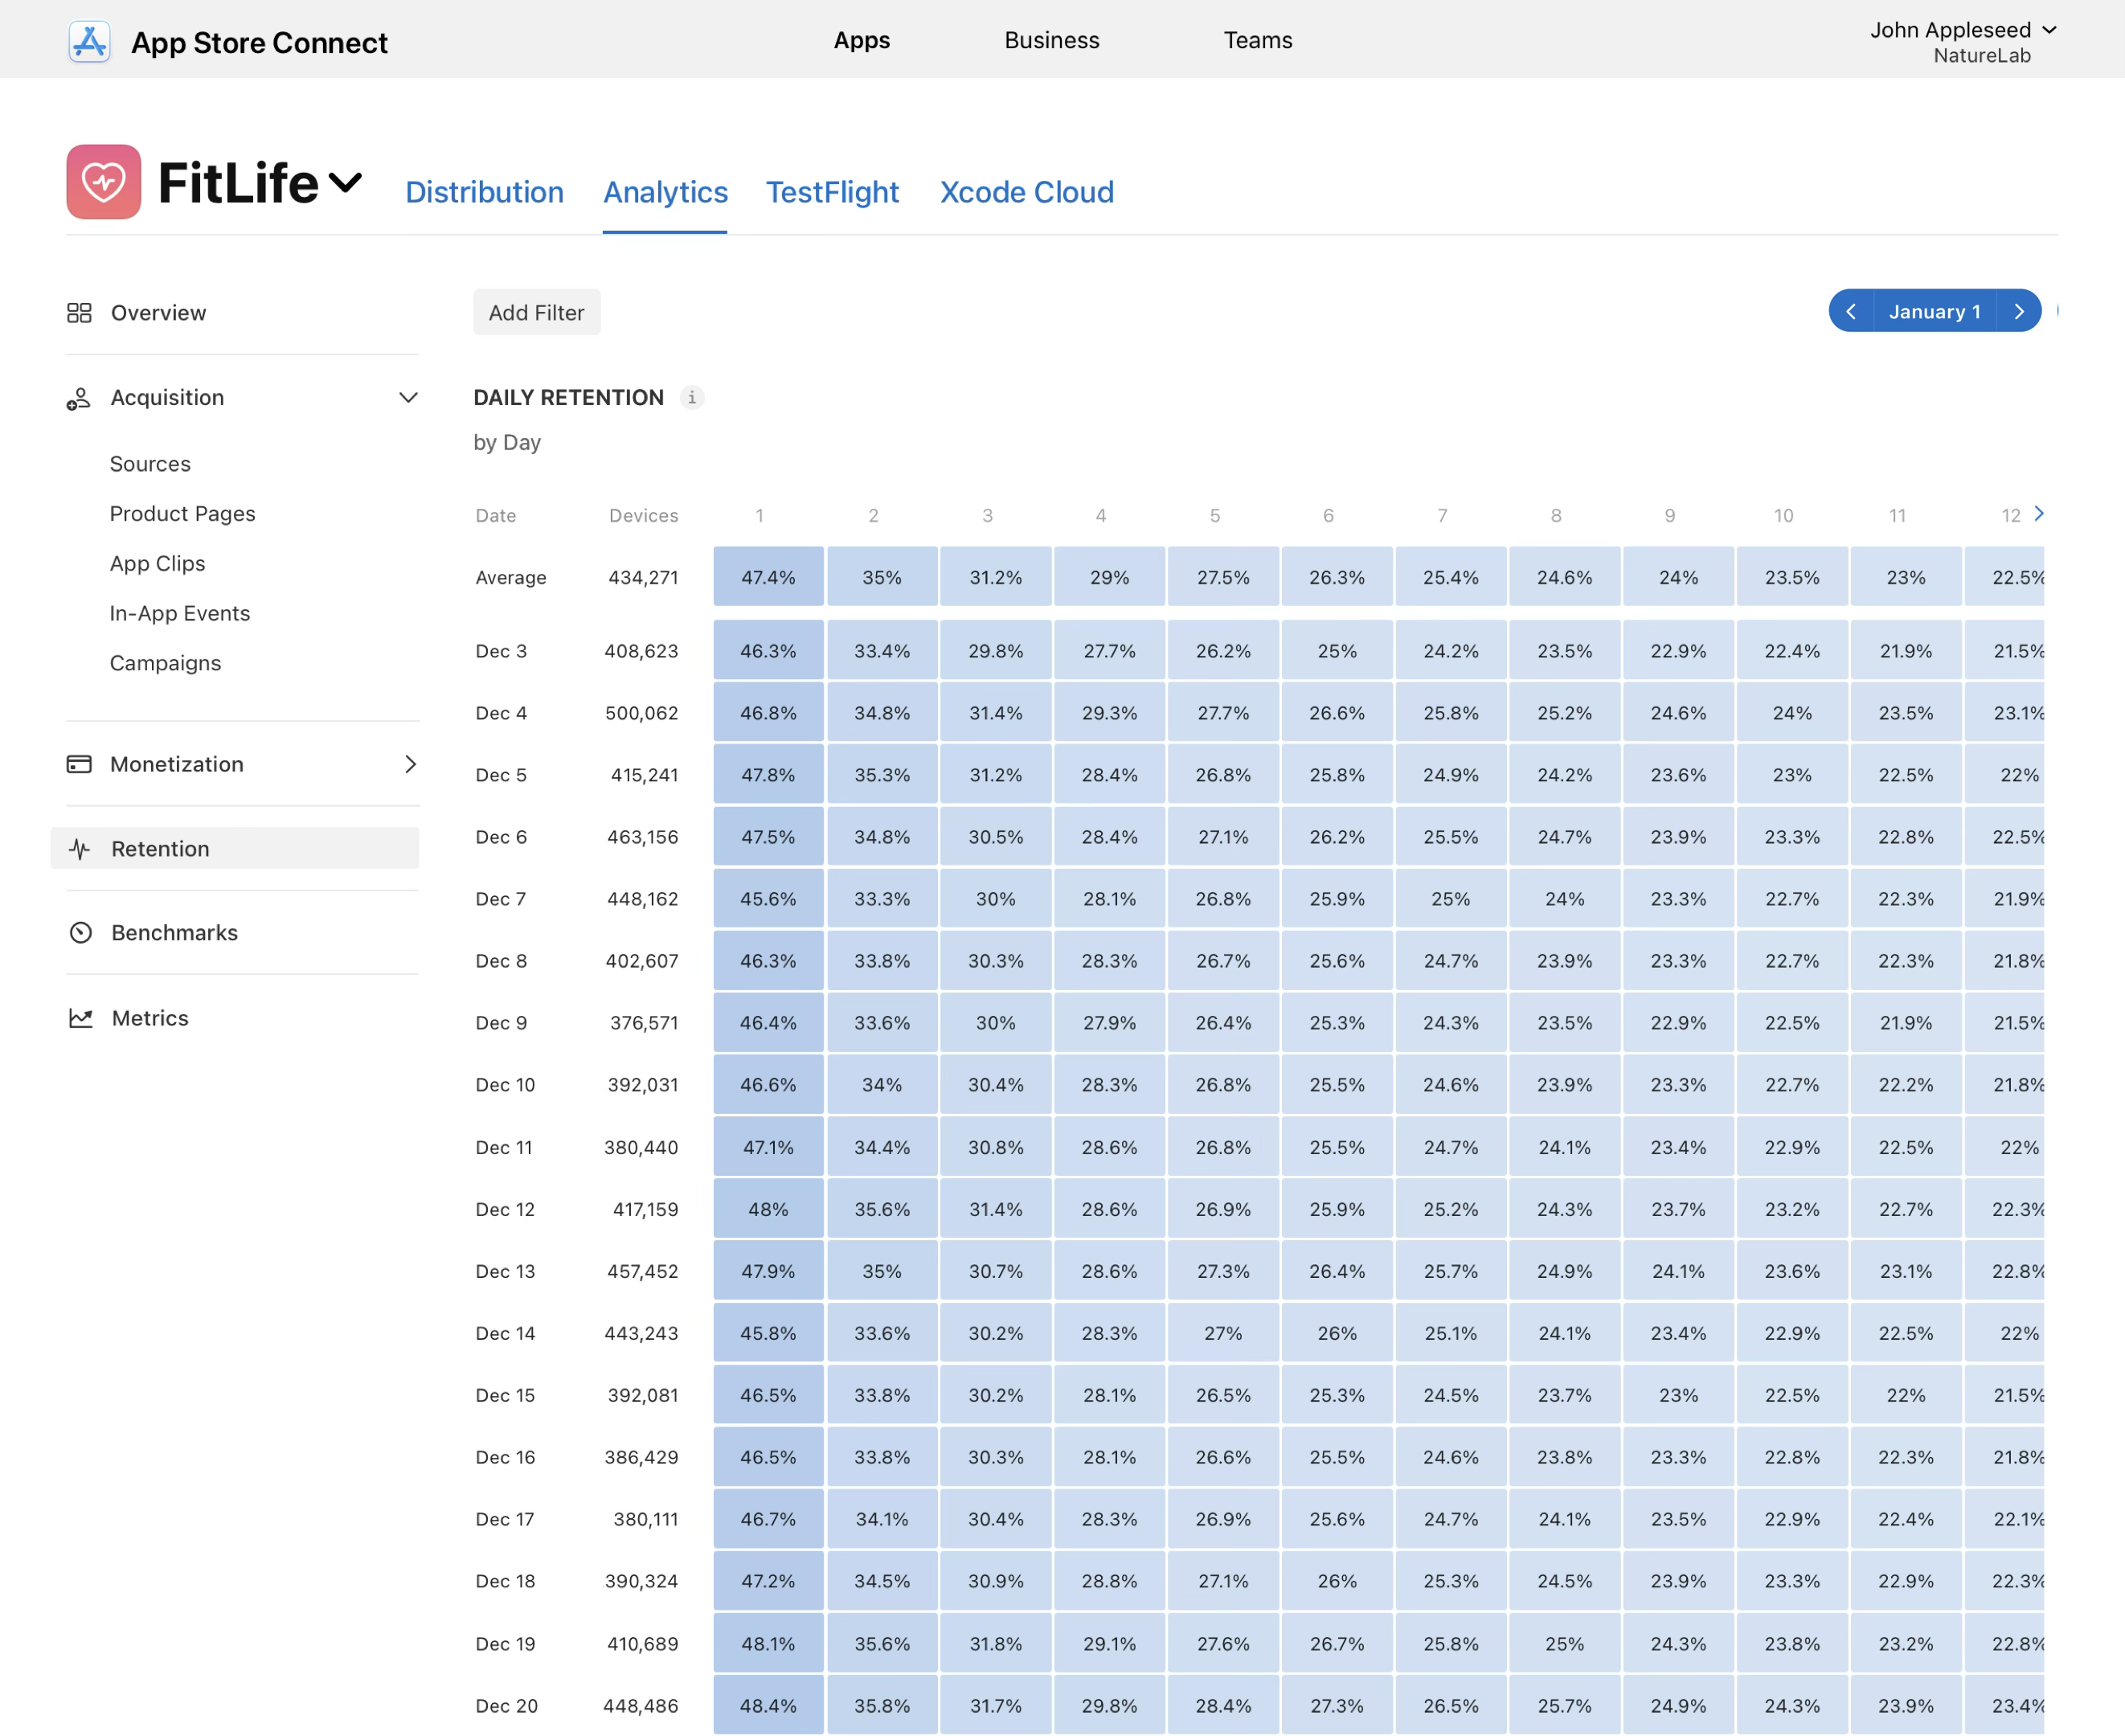Collapse the Acquisition section chevron

pyautogui.click(x=408, y=398)
